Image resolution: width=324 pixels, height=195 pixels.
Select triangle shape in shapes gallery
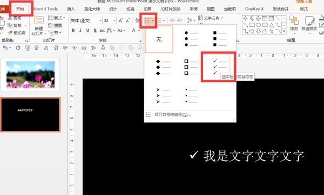point(272,25)
